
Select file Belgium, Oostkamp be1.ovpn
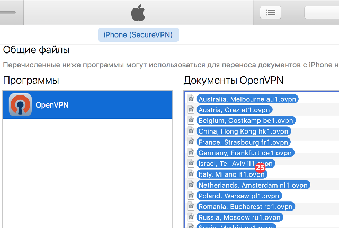246,120
